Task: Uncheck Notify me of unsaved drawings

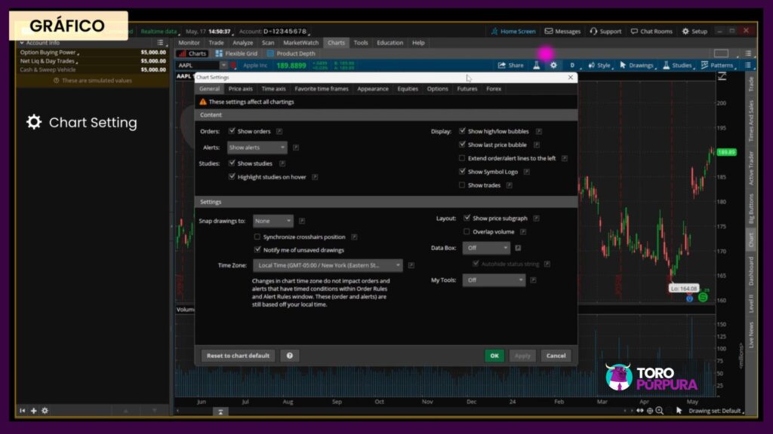Action: 257,249
